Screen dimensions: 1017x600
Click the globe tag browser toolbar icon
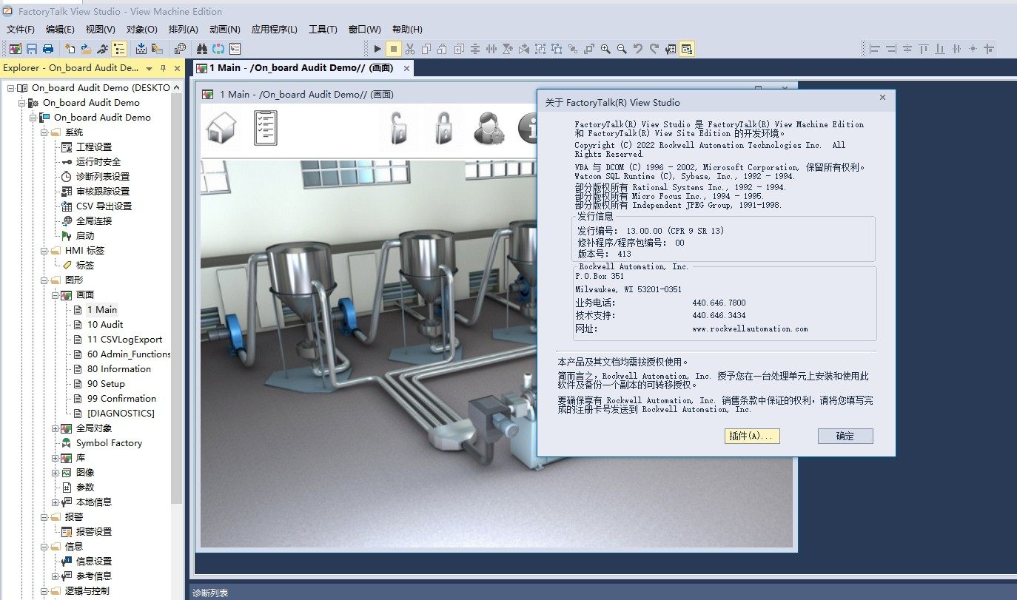[181, 49]
